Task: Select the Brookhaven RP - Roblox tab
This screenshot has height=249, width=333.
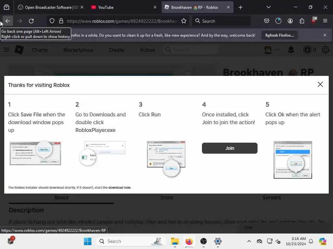Action: click(x=197, y=7)
